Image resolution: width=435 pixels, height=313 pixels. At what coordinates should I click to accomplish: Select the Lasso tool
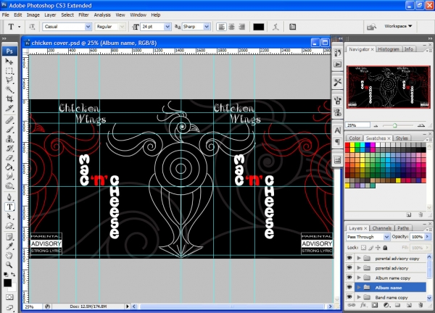coord(9,80)
